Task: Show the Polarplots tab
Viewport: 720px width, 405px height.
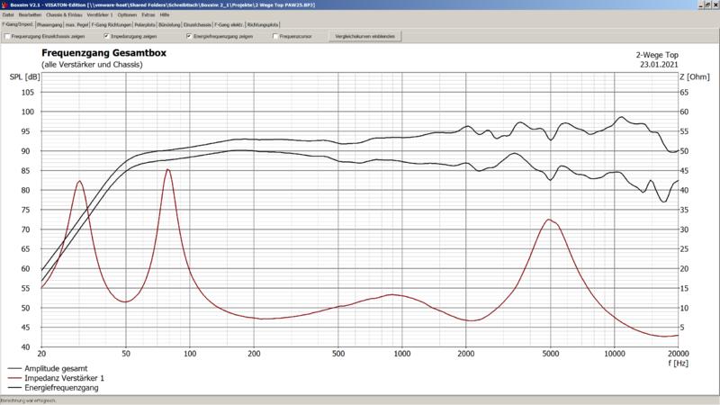Action: click(x=147, y=24)
